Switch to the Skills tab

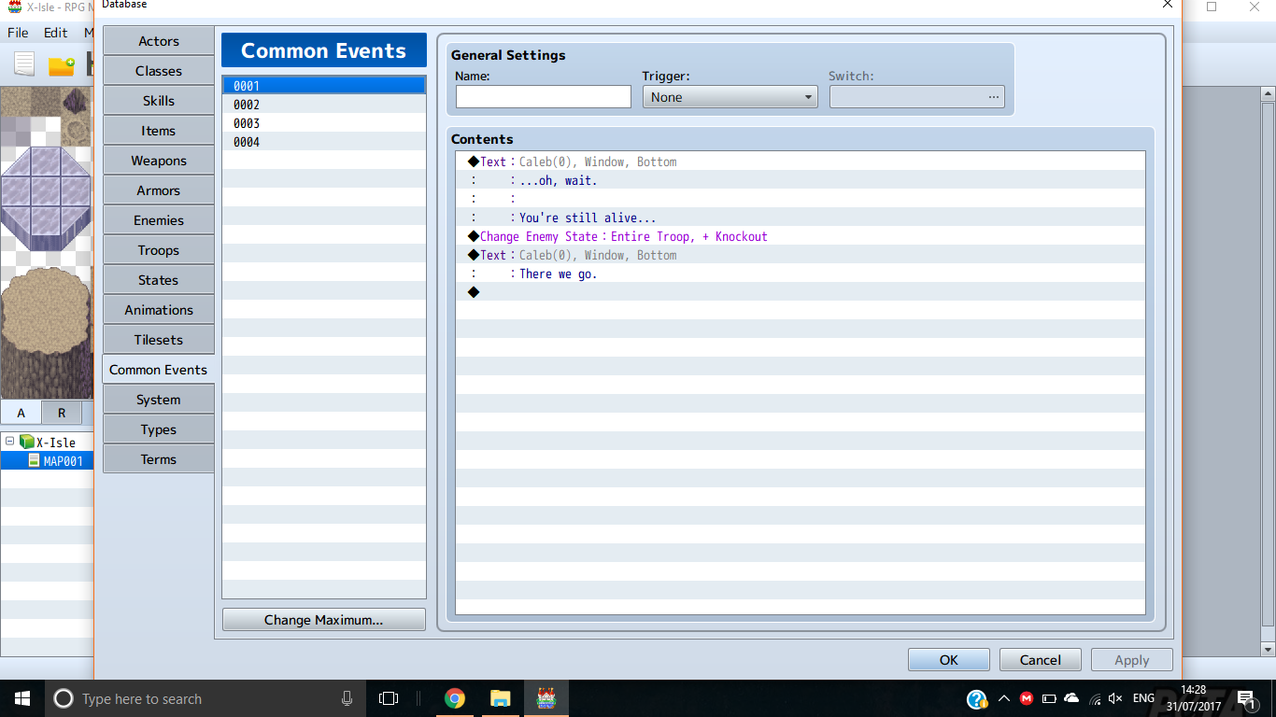[x=159, y=101]
